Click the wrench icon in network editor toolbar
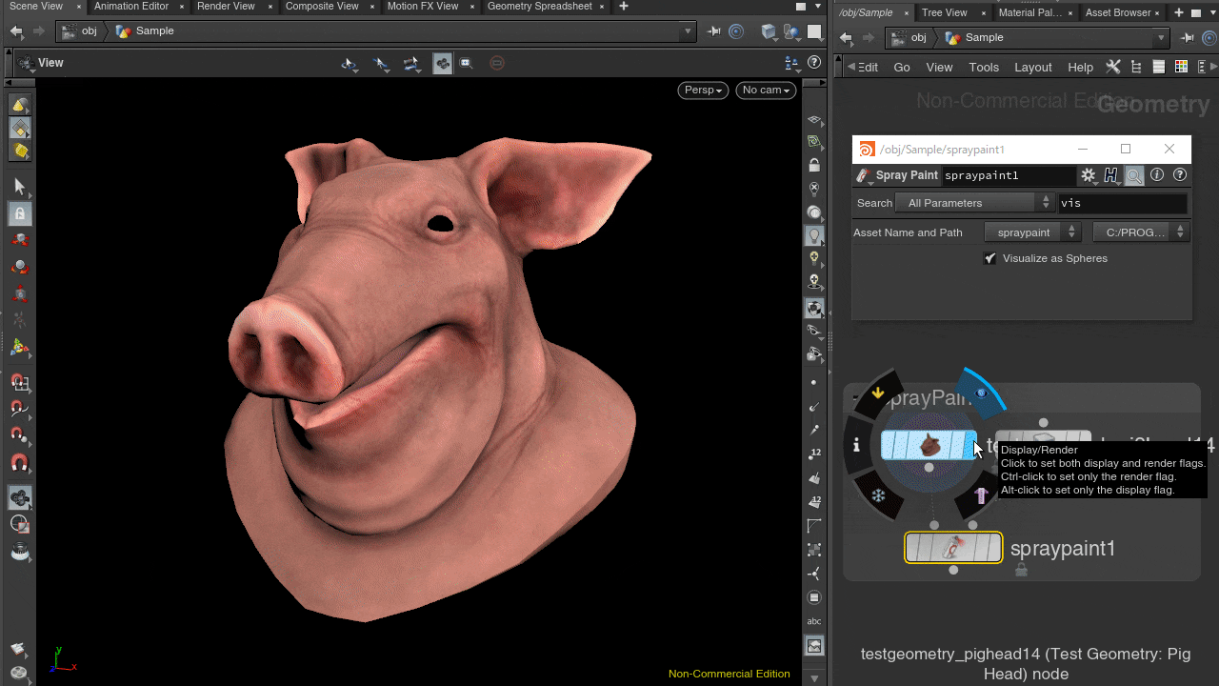Image resolution: width=1219 pixels, height=686 pixels. tap(1112, 67)
